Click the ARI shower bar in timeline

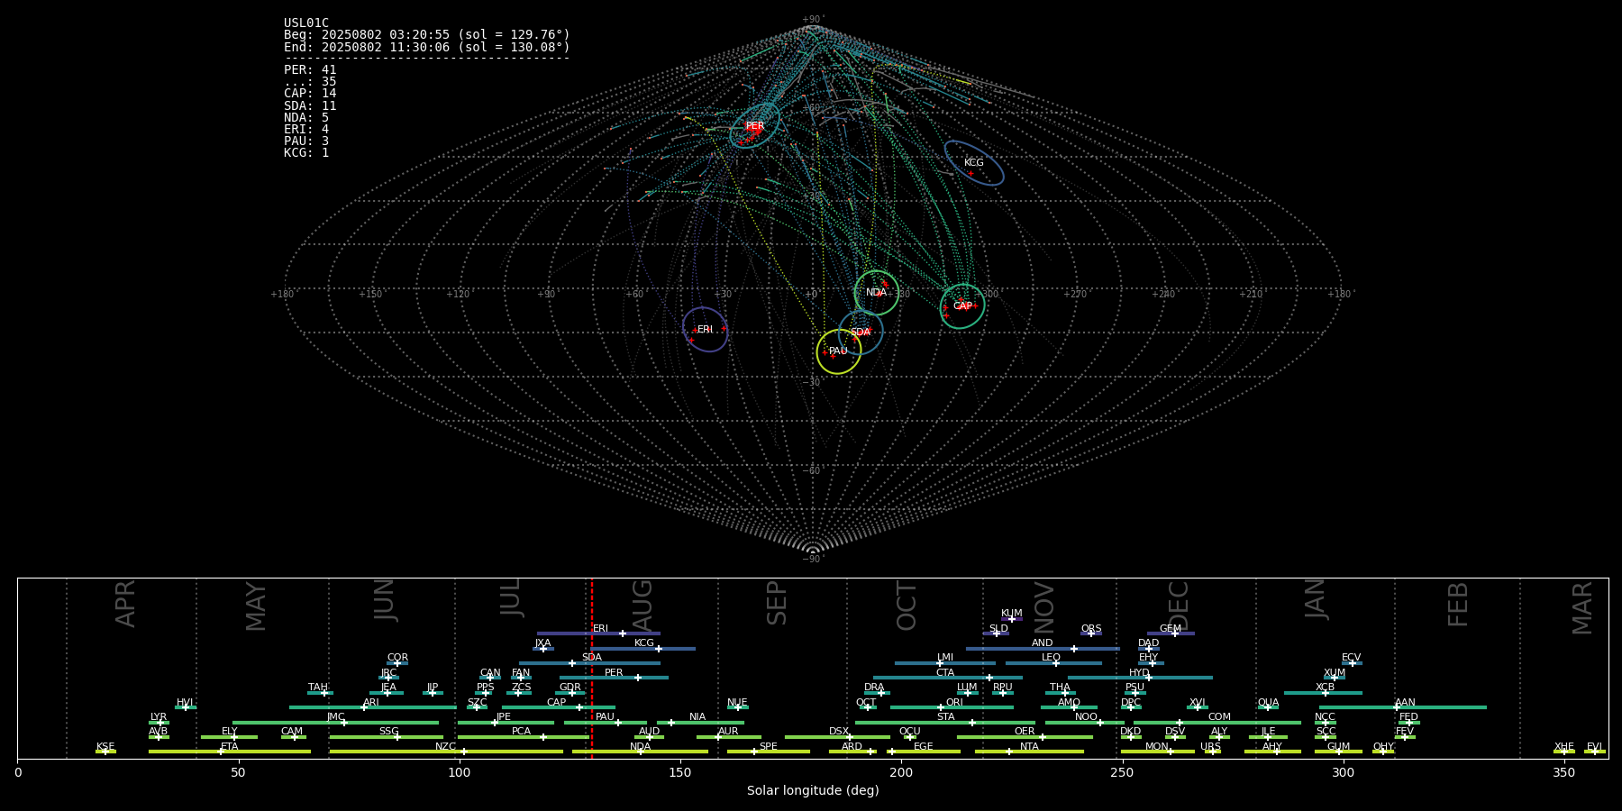coord(373,707)
